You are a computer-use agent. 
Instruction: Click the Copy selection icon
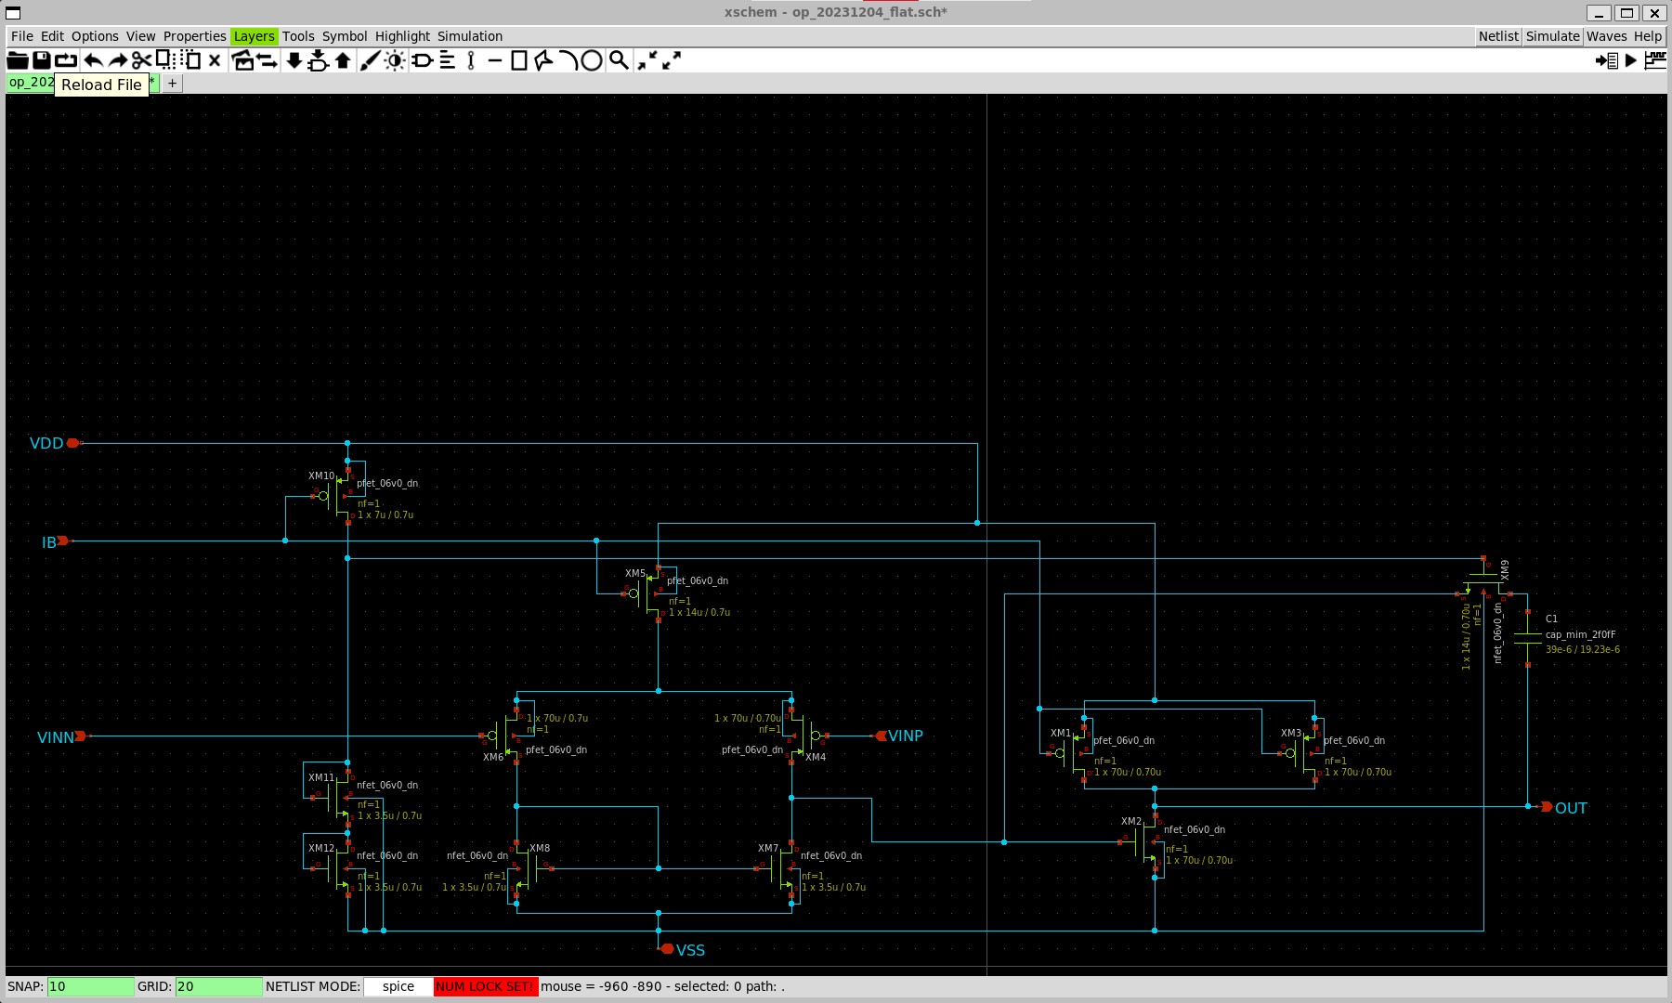[x=165, y=60]
